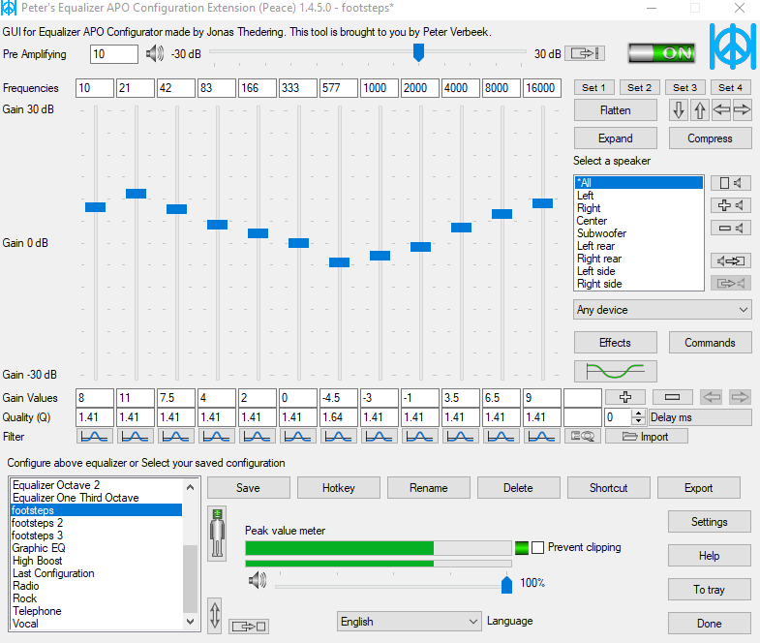Click the Save configuration button
The image size is (760, 643).
click(249, 488)
